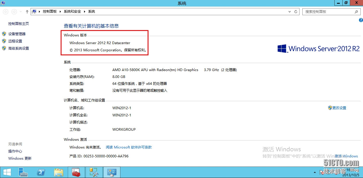Select installed RAM value 8.00 GB
Screen dimensions: 363x178
click(x=119, y=77)
